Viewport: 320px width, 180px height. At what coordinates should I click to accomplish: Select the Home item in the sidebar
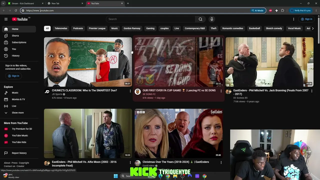pos(19,29)
